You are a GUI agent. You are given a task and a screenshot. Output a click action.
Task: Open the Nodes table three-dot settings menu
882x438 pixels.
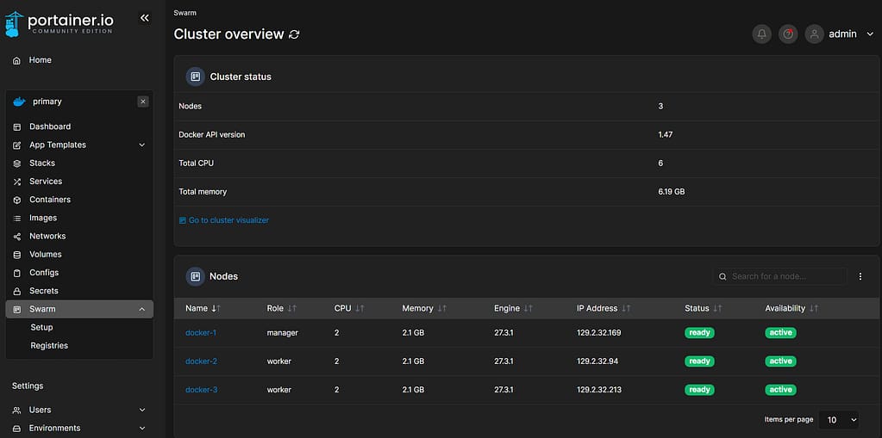(860, 276)
